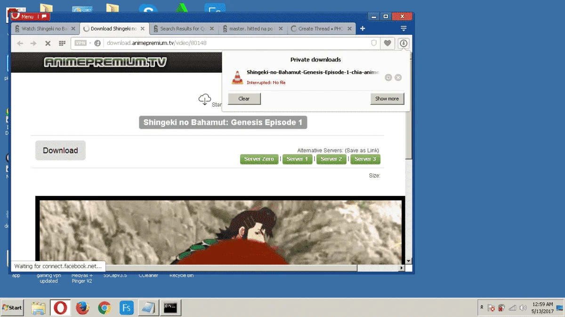
Task: Click Opera taskbar icon
Action: pos(60,308)
